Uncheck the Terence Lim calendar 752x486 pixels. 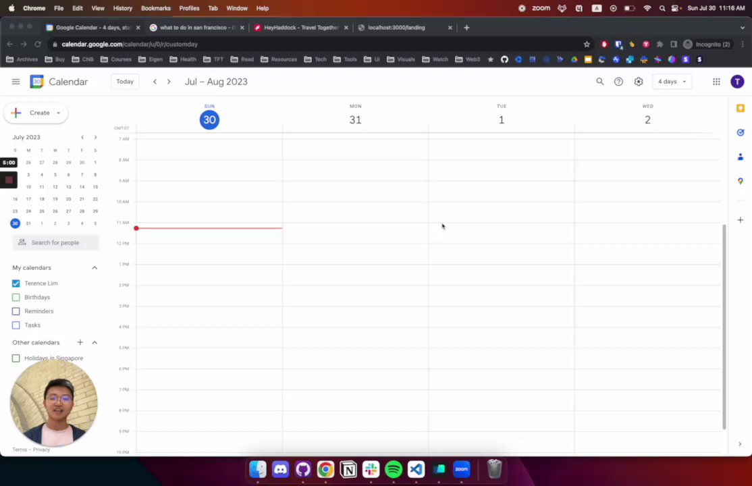click(x=16, y=283)
